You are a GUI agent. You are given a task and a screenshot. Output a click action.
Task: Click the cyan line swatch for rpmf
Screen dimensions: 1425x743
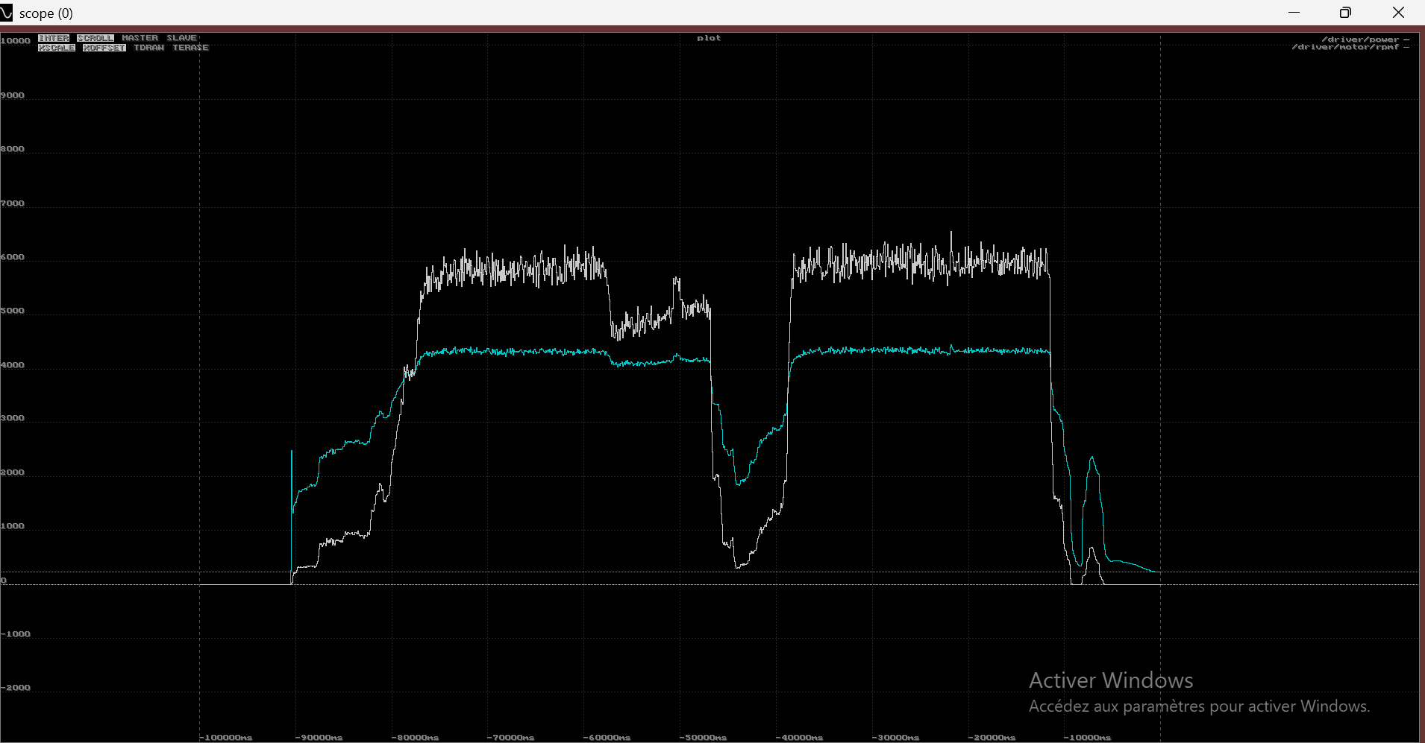[1406, 47]
